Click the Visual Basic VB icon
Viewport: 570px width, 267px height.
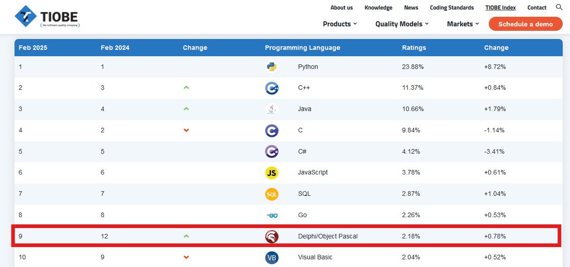coord(272,258)
